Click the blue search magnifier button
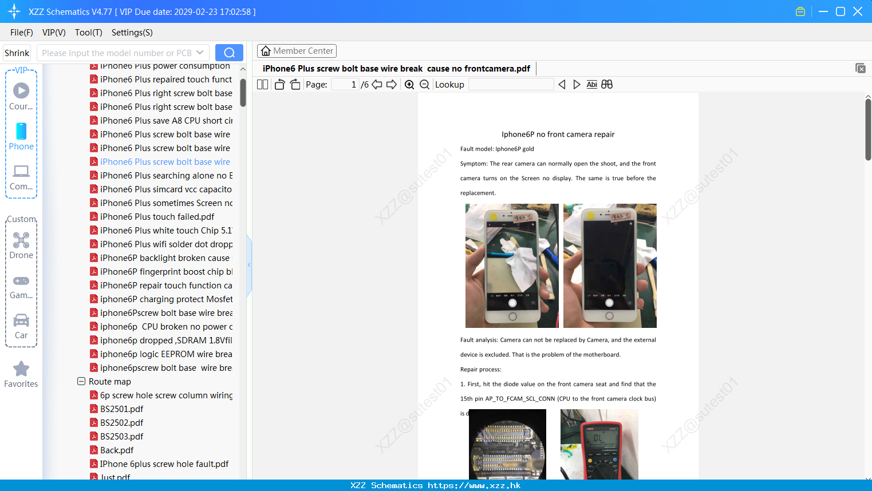 pos(229,53)
